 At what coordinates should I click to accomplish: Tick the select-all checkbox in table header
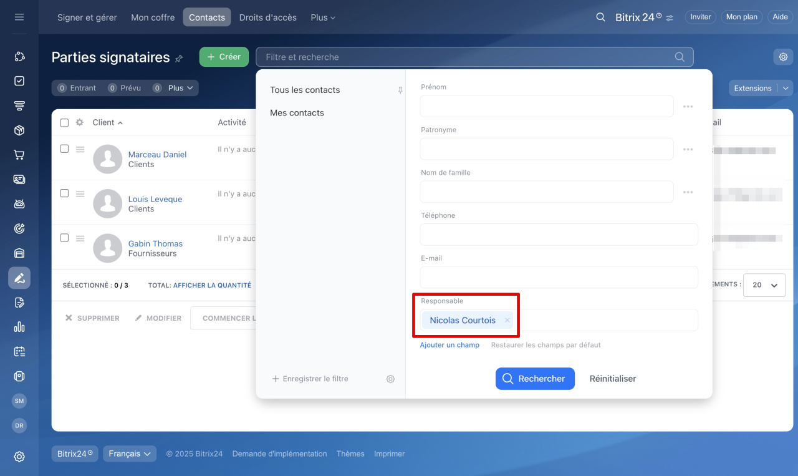click(x=64, y=123)
